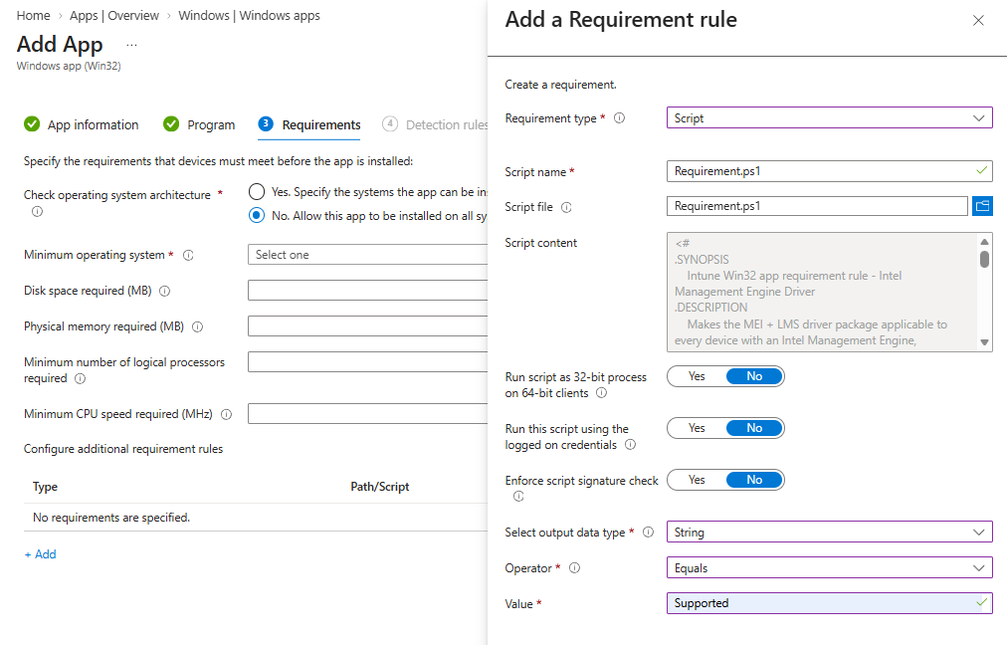Set logged on credentials toggle to Yes
Image resolution: width=1007 pixels, height=645 pixels.
pyautogui.click(x=697, y=428)
